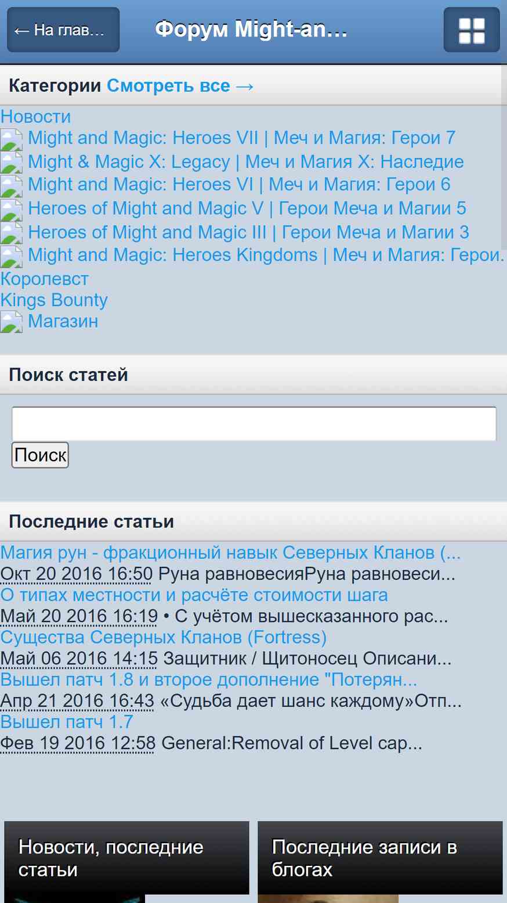Open the 'Последние записи в блогах' tile
507x903 pixels.
(380, 858)
